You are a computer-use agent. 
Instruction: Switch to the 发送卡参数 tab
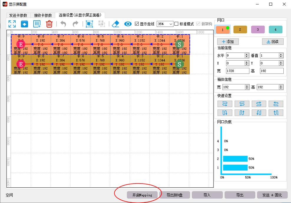click(x=18, y=15)
